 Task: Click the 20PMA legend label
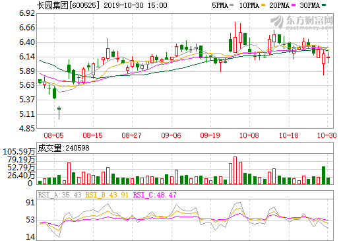279,5
